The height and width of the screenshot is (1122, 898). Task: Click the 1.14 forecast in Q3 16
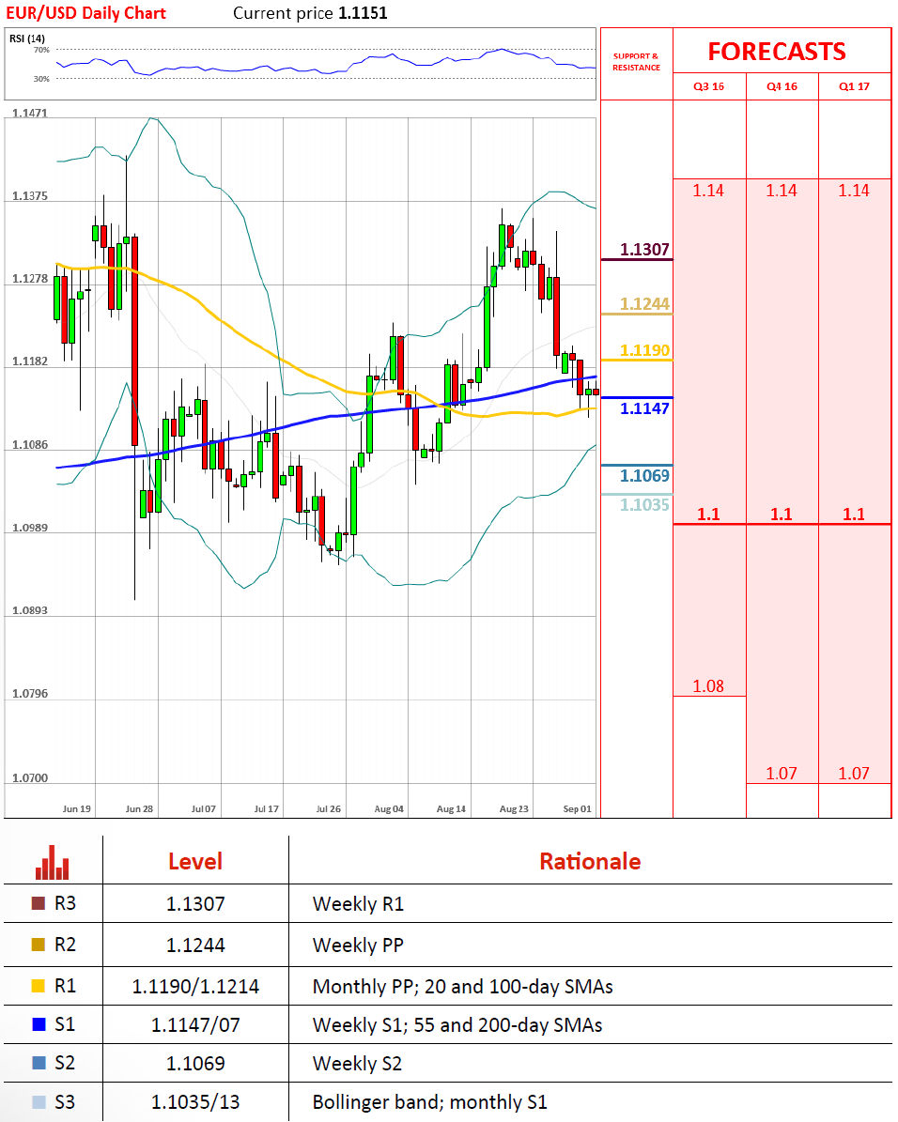point(708,191)
